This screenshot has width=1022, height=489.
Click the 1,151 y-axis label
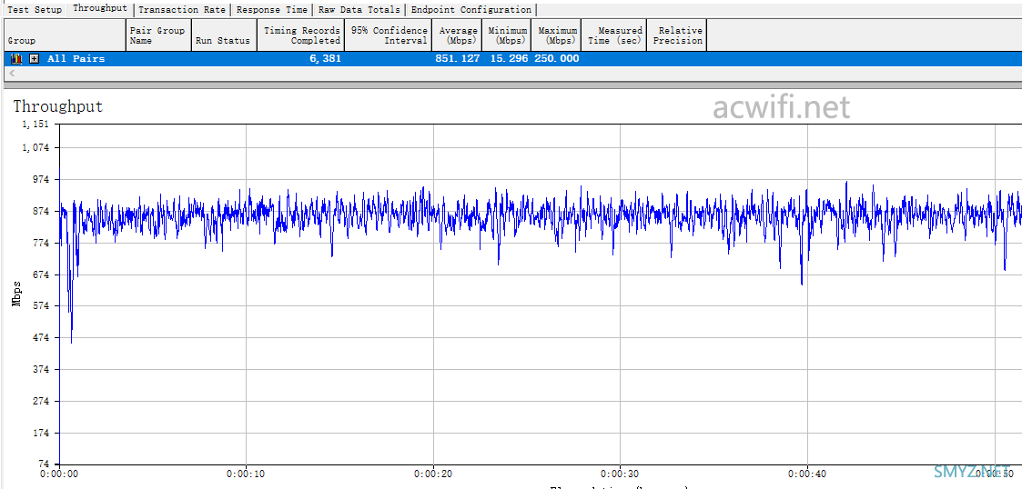35,125
